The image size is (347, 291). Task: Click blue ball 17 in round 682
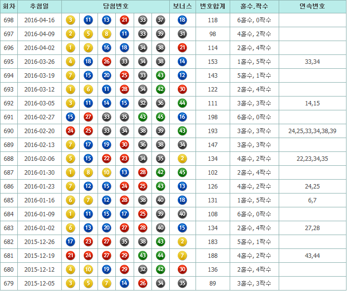(x=70, y=242)
